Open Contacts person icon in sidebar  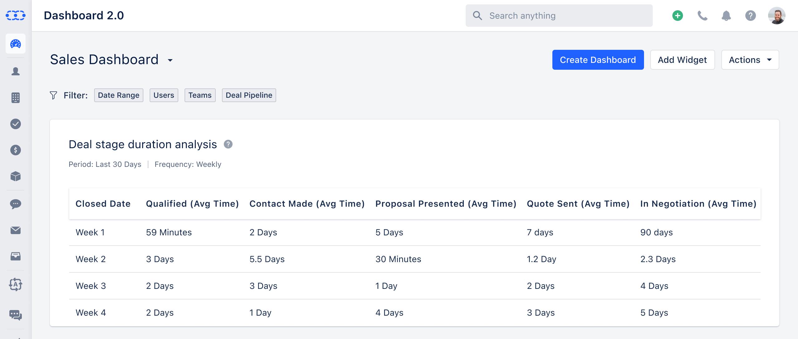[x=16, y=71]
